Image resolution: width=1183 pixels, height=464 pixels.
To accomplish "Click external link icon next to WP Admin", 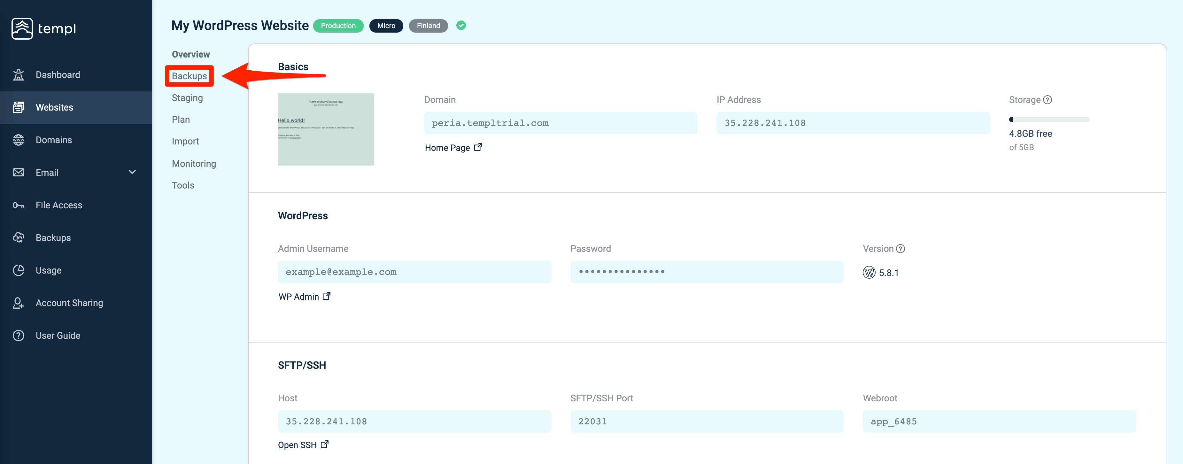I will (327, 296).
